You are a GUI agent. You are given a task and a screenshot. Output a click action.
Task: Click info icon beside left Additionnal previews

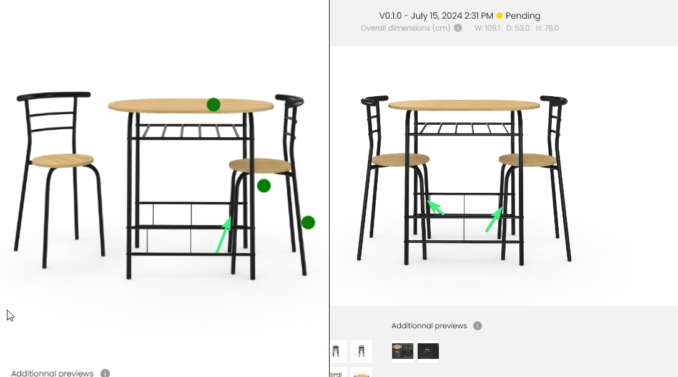[105, 373]
